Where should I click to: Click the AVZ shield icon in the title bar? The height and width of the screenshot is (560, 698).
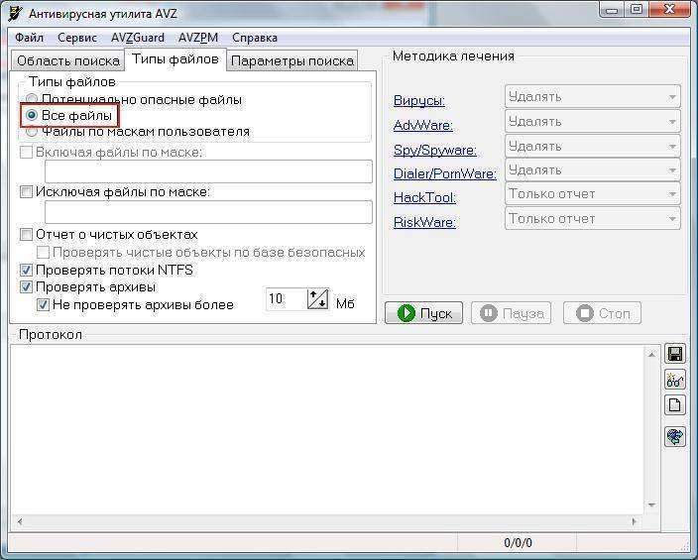[x=15, y=11]
